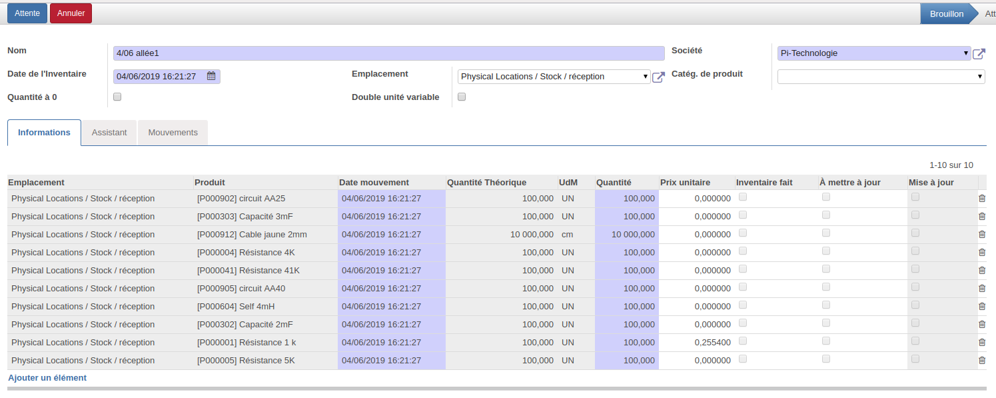Sort by the Date mouvement column header
Viewport: 996px width, 398px height.
coord(392,183)
